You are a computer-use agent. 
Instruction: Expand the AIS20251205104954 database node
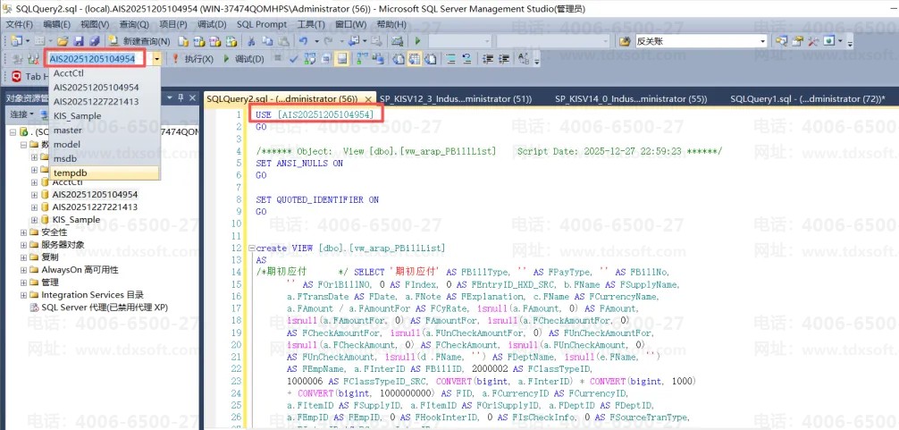click(35, 194)
